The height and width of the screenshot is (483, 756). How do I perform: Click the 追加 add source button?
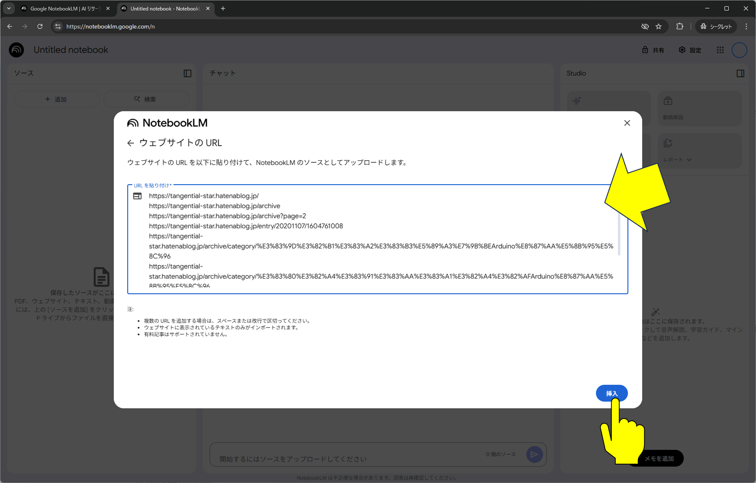pyautogui.click(x=56, y=99)
